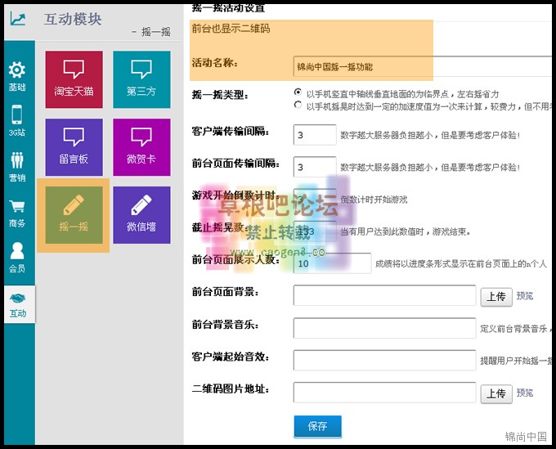The width and height of the screenshot is (556, 449).
Task: Click the 客户端传输间隔 input field
Action: pyautogui.click(x=315, y=135)
